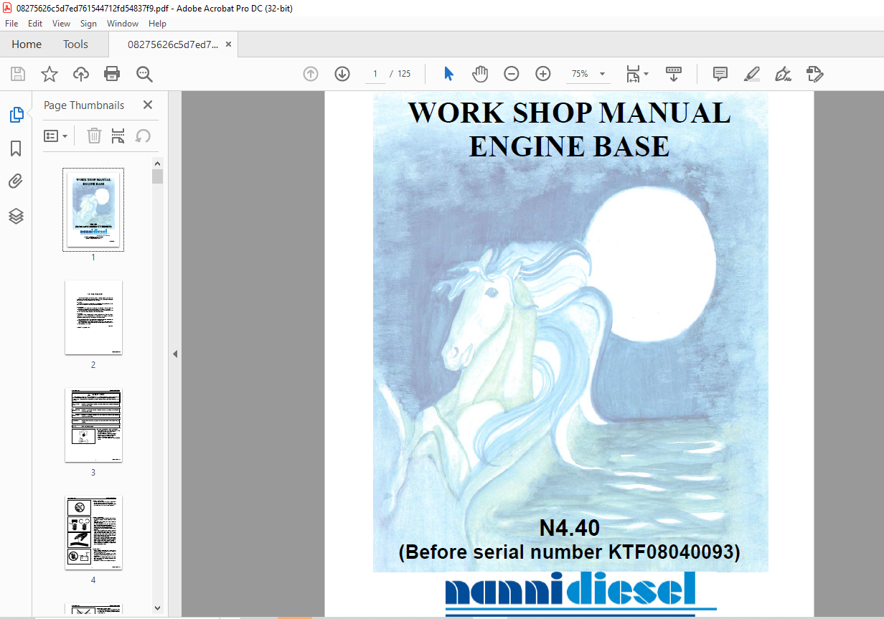This screenshot has height=619, width=884.
Task: Switch to the Tools tab
Action: coord(75,44)
